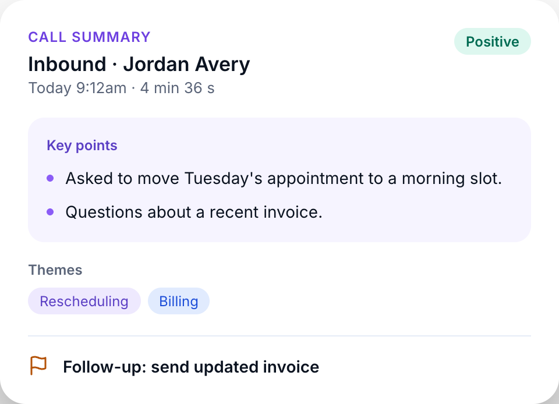Click the Positive sentiment badge

[493, 41]
